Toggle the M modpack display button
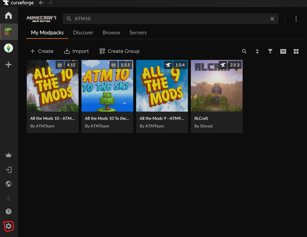Viewport: 307px width, 237px height. tap(283, 51)
